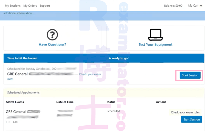This screenshot has height=131, width=205.
Task: Click the question mark help icon
Action: pyautogui.click(x=52, y=35)
